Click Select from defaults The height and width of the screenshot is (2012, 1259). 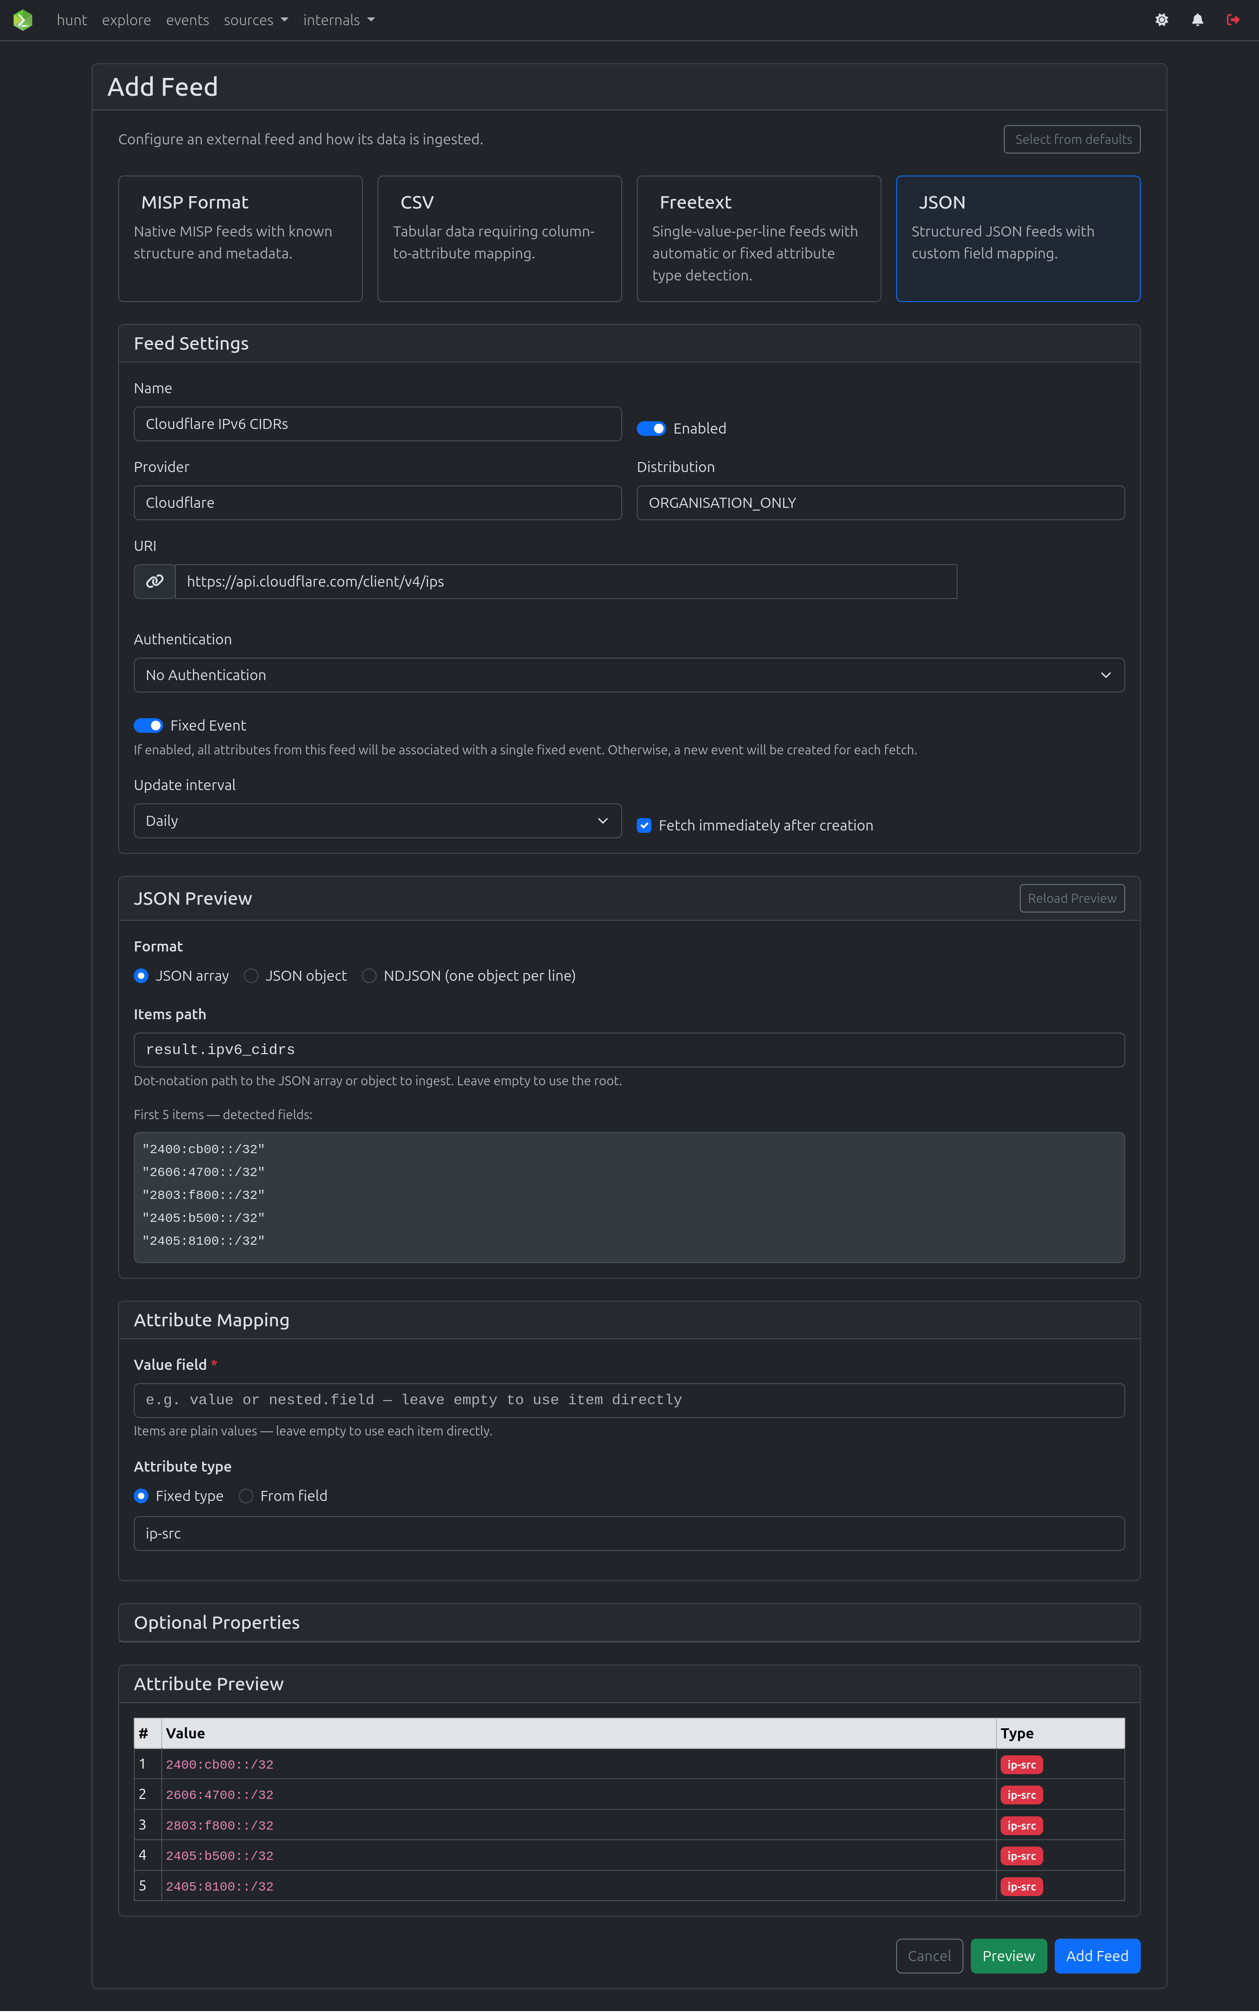(x=1072, y=139)
